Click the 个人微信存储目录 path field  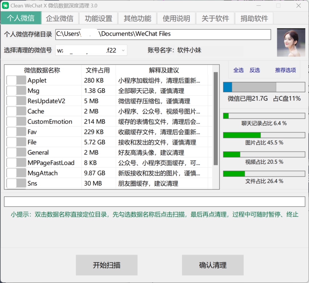click(x=163, y=34)
